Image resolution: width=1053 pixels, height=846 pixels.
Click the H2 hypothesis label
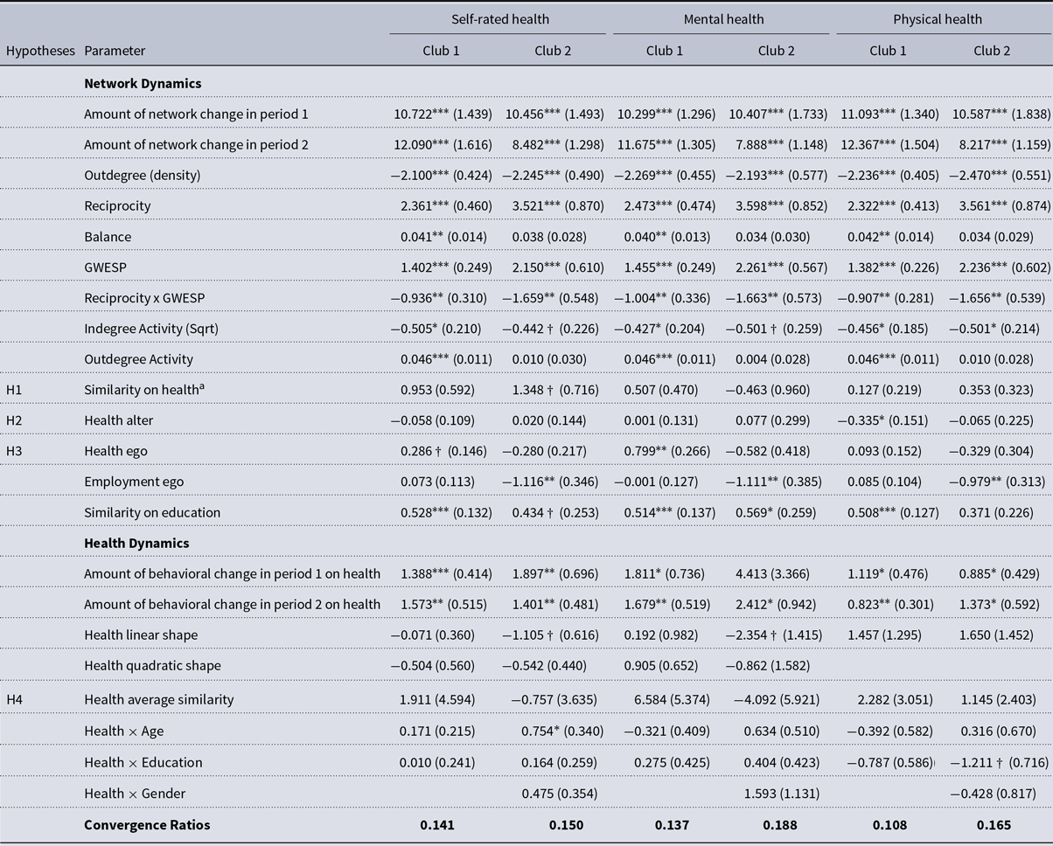[15, 420]
